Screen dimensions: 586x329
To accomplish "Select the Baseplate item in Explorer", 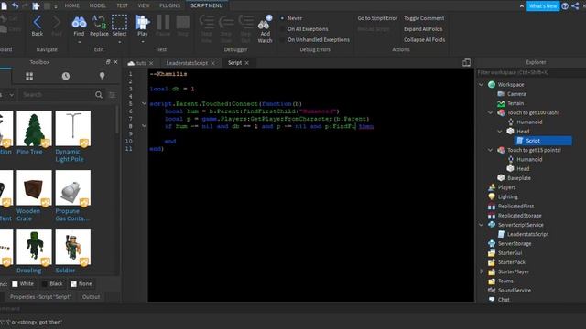I will point(519,178).
